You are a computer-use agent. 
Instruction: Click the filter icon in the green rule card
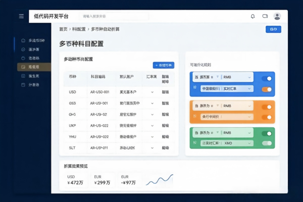click(x=217, y=132)
